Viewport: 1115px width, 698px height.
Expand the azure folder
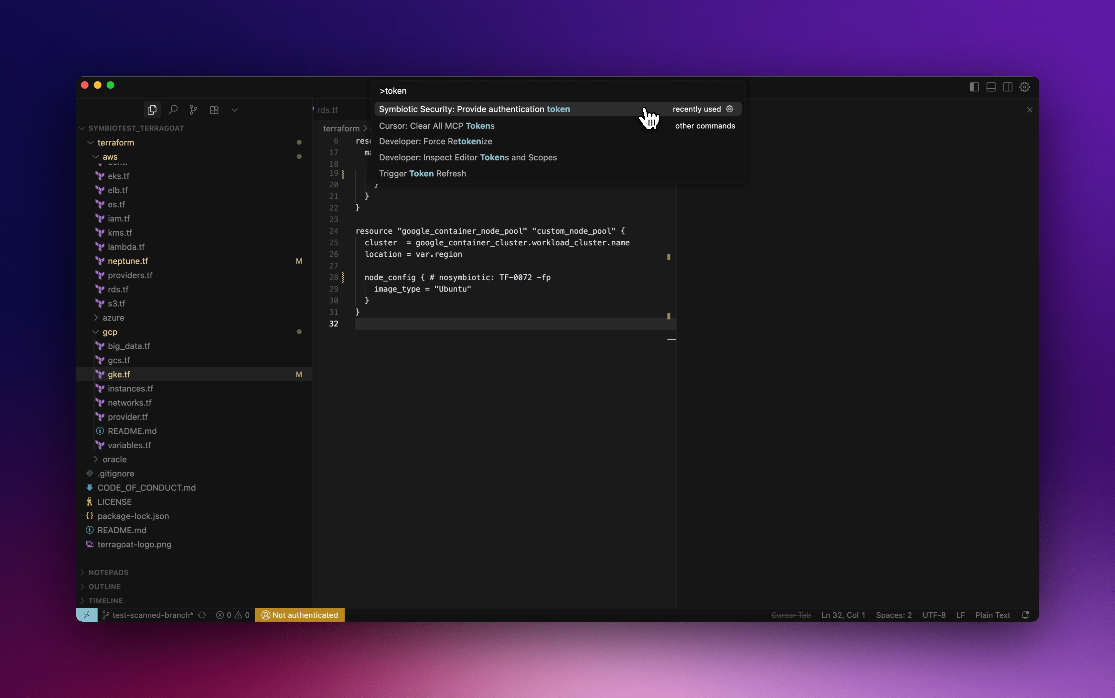tap(113, 318)
